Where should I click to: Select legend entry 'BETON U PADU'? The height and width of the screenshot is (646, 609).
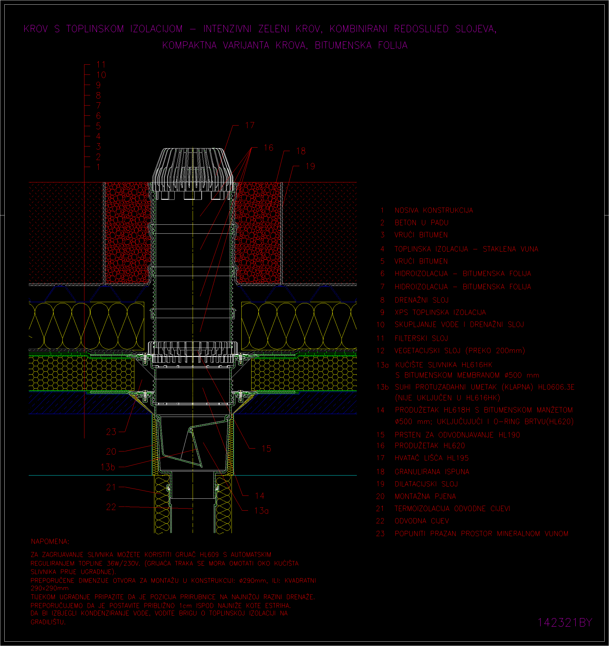click(x=421, y=223)
